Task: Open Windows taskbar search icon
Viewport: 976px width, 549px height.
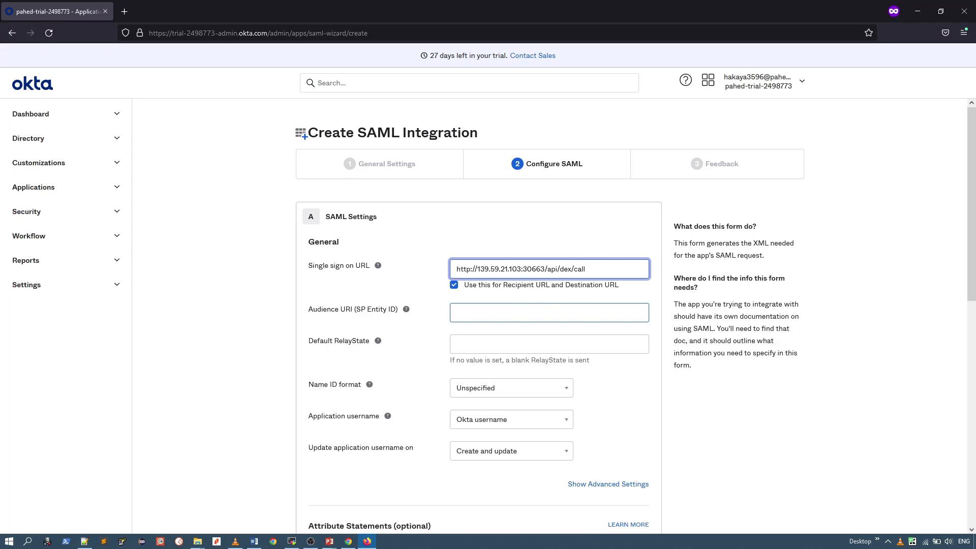Action: click(x=28, y=541)
